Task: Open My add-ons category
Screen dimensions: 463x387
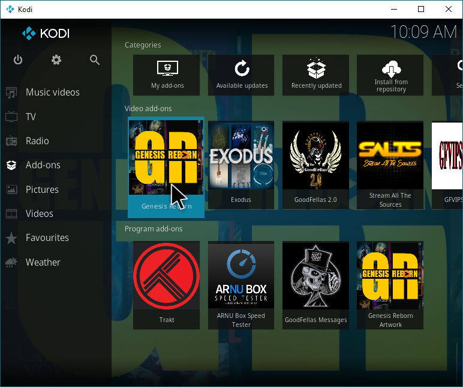Action: tap(166, 75)
